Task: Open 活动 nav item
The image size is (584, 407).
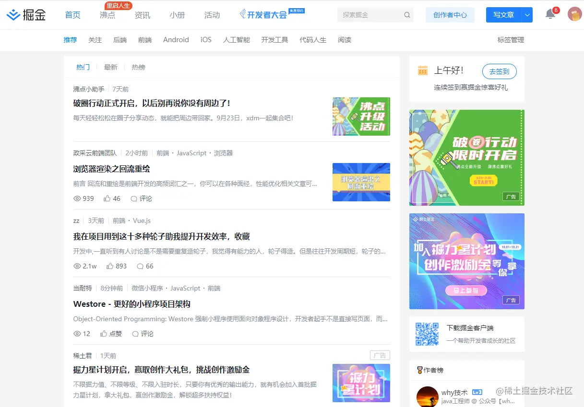Action: click(x=212, y=15)
